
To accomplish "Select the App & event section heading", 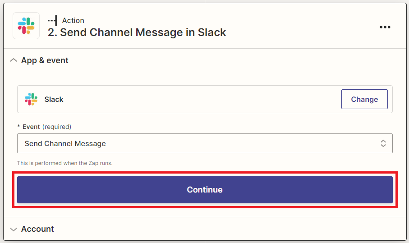I will click(x=45, y=60).
